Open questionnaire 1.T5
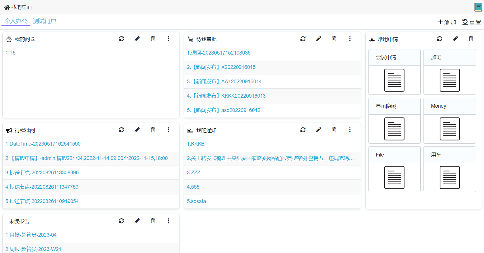The image size is (484, 253). [10, 53]
